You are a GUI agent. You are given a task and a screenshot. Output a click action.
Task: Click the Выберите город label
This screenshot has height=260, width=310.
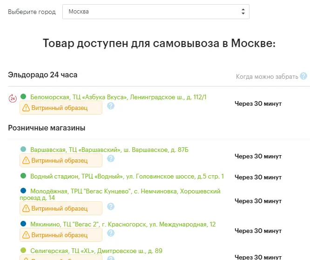(32, 12)
